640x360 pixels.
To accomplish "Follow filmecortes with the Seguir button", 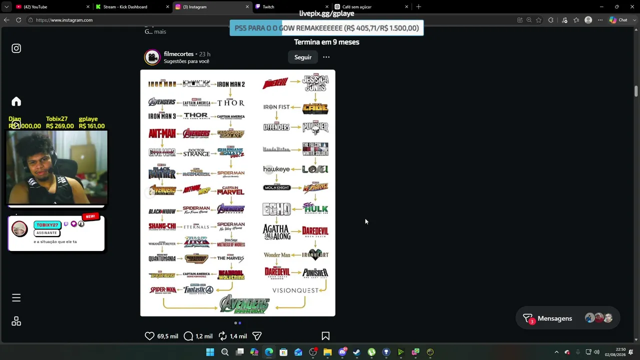I will tap(303, 57).
